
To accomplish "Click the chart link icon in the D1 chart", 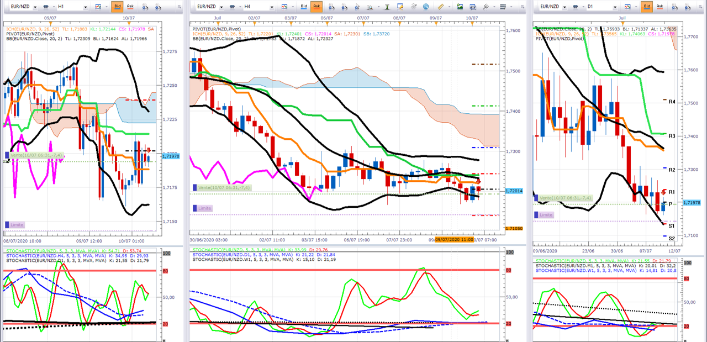I will 575,7.
